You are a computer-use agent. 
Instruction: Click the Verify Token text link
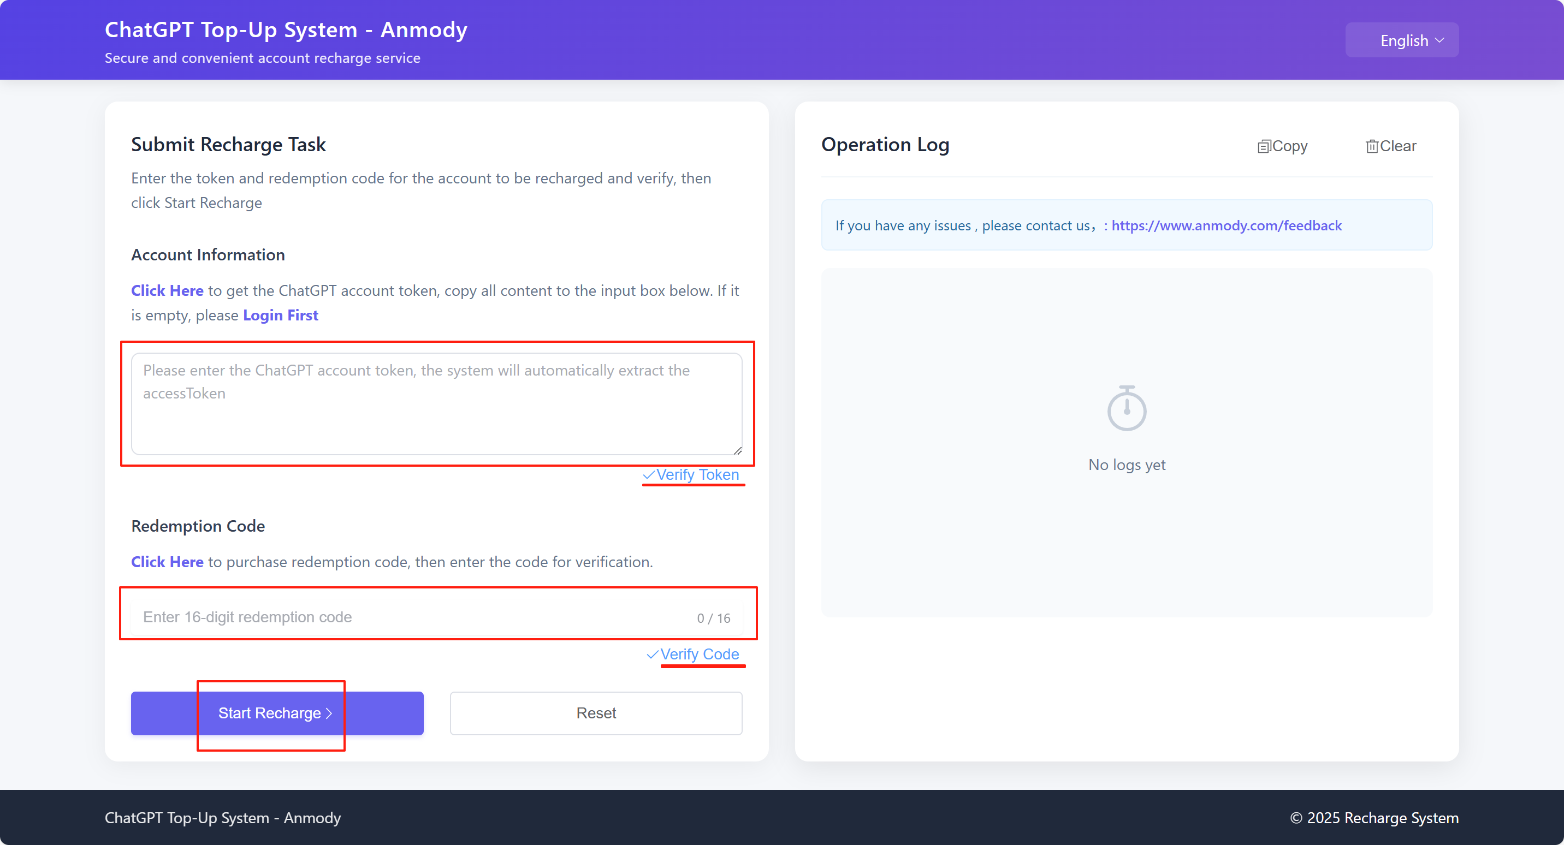point(697,475)
